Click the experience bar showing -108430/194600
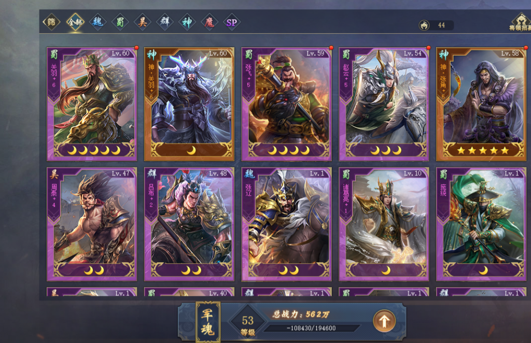 click(x=311, y=328)
